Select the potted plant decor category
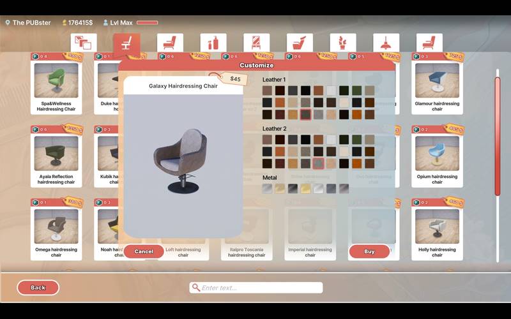 tap(343, 43)
